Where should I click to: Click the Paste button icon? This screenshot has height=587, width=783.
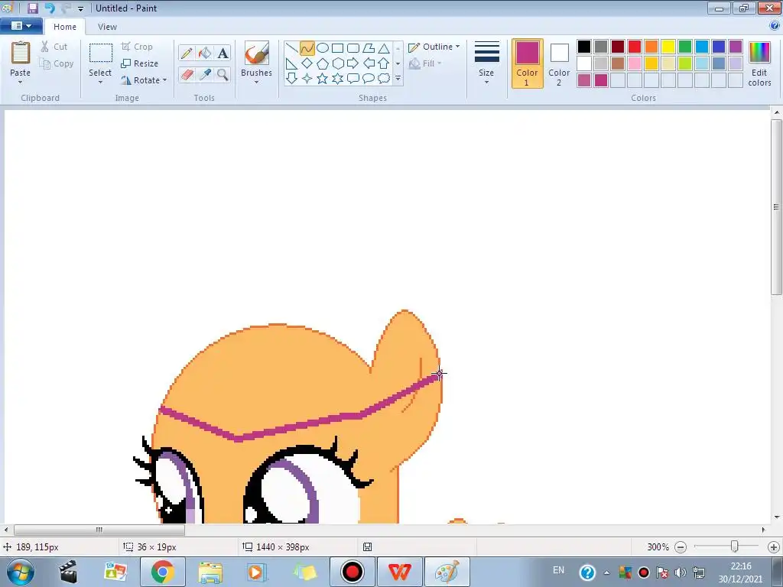click(21, 53)
